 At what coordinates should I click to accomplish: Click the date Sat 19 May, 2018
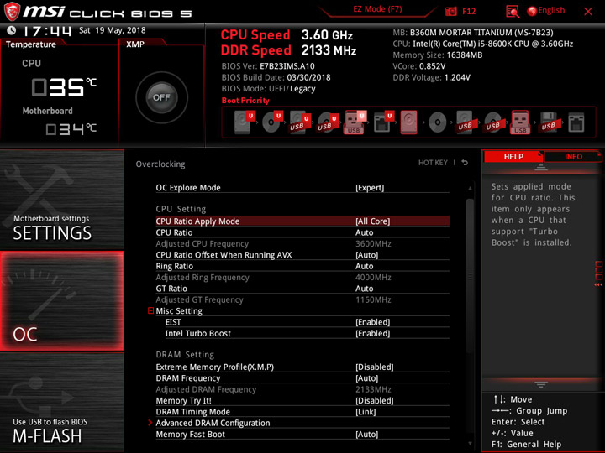113,30
